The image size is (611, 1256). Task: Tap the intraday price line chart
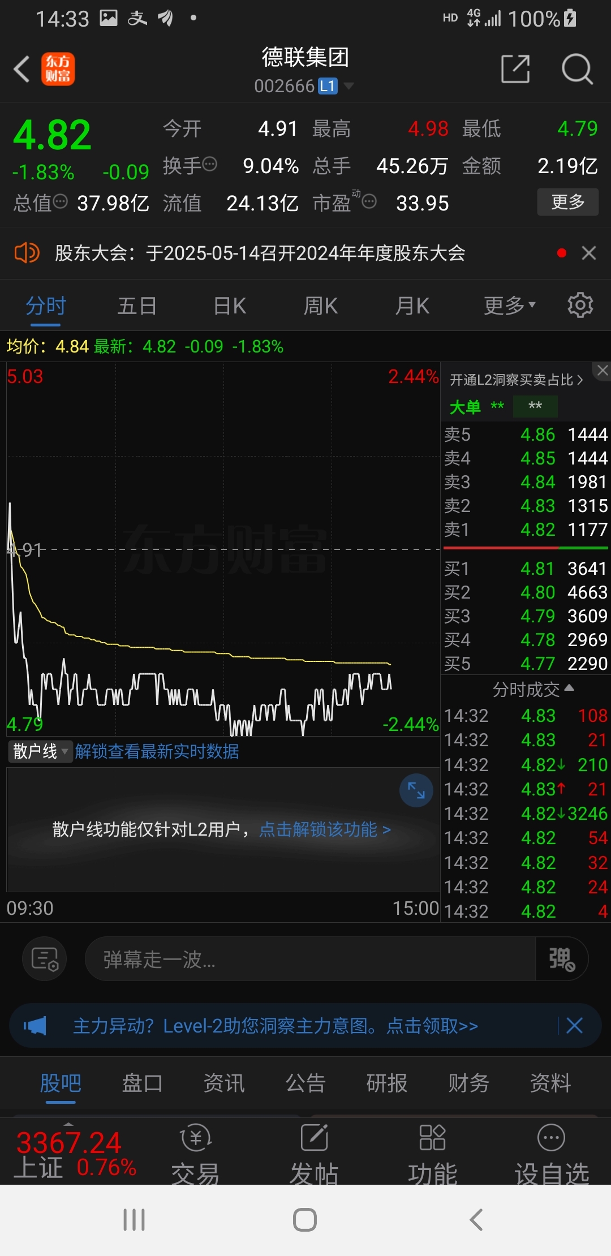223,549
